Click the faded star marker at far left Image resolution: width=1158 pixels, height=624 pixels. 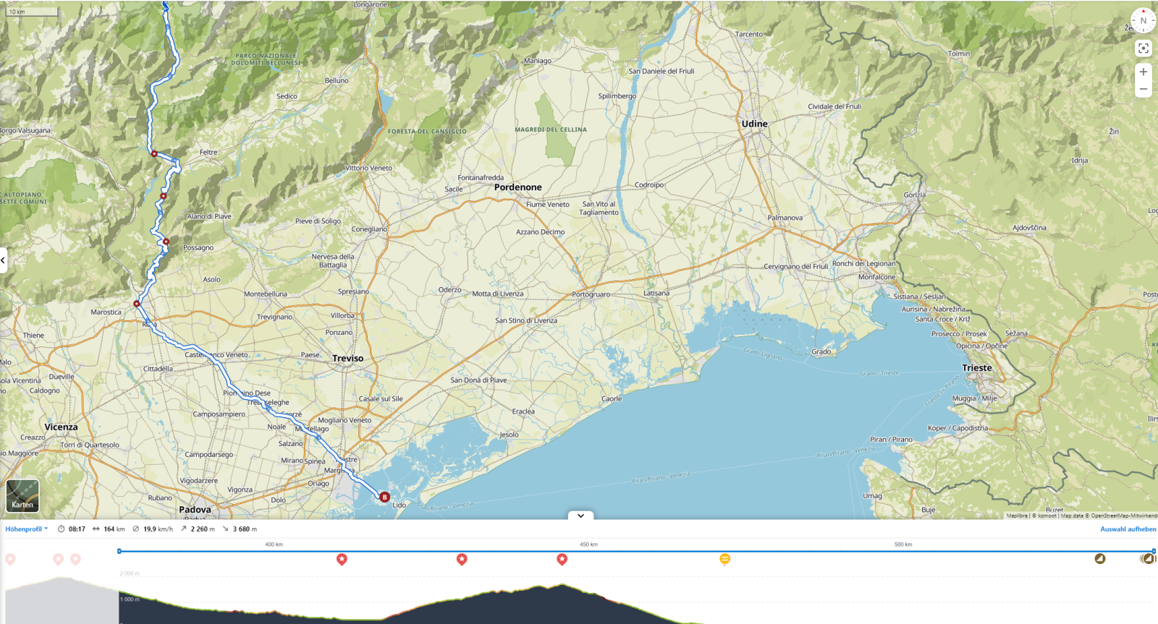10,559
